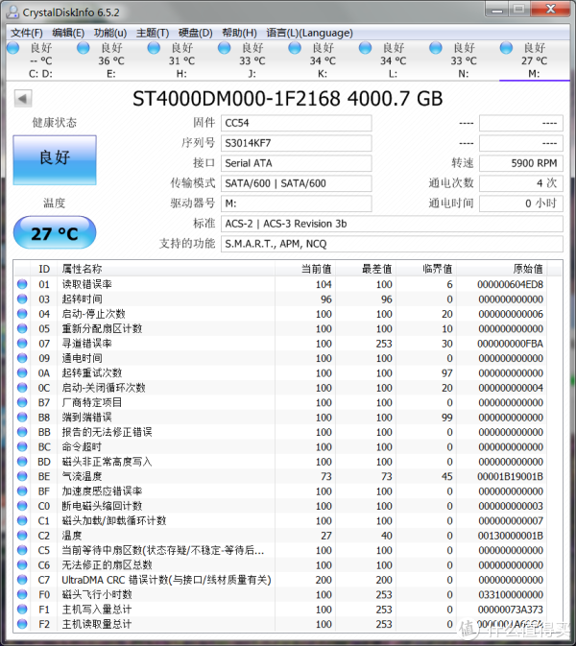
Task: Click status icon for C1 磁头加载/卸载循环计数
Action: point(22,521)
